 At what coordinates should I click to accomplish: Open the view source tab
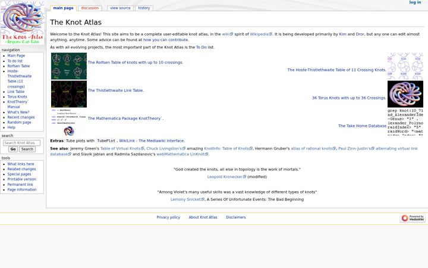pyautogui.click(x=120, y=8)
